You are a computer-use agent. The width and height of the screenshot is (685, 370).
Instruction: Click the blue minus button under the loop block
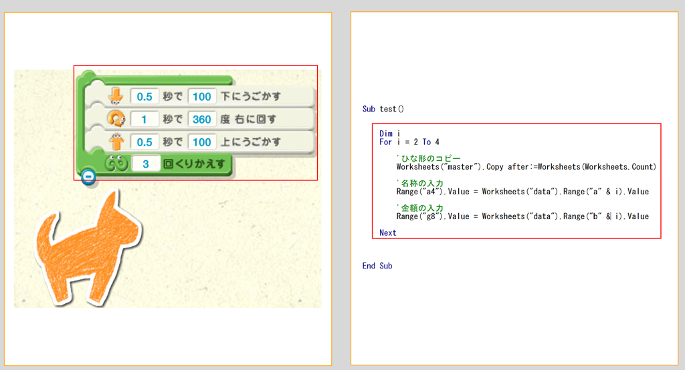pyautogui.click(x=89, y=177)
